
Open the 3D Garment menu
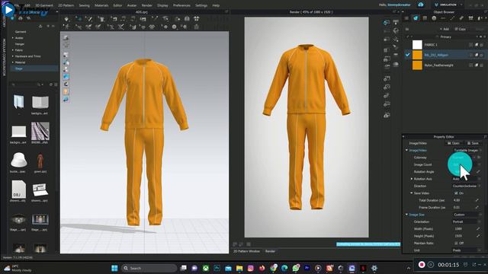point(44,5)
